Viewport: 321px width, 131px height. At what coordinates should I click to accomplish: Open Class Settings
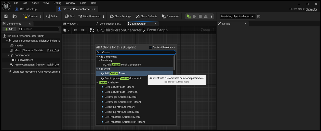[120, 16]
